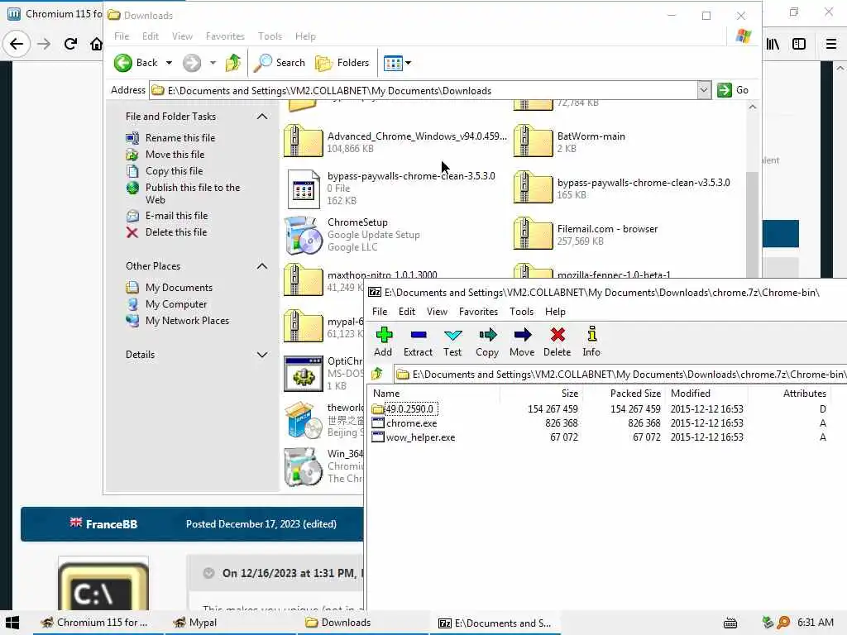Click Delete this file link
The height and width of the screenshot is (635, 847).
175,232
